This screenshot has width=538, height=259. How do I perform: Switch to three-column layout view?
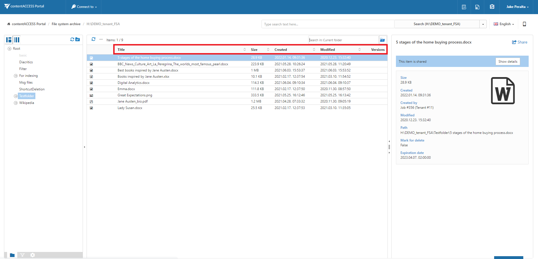point(17,40)
